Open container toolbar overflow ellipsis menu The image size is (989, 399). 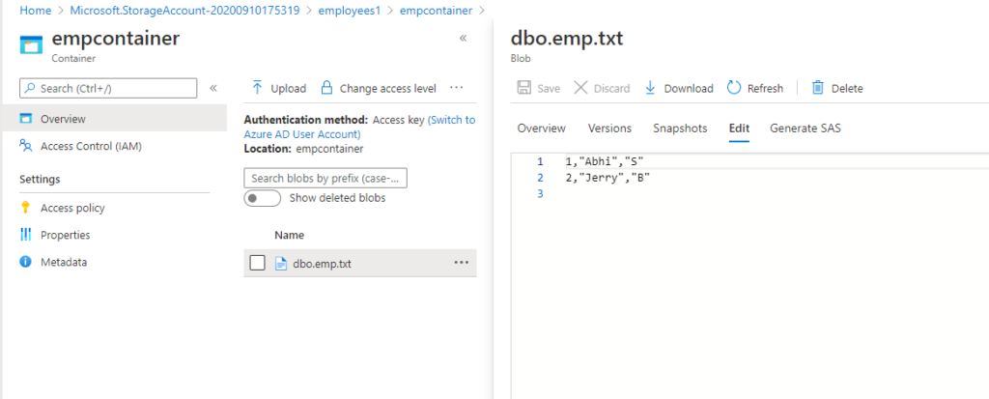[457, 88]
